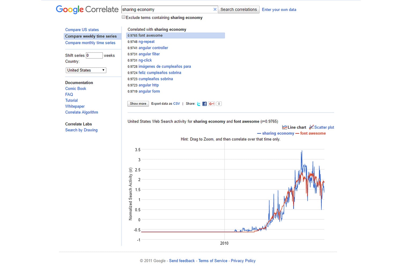Focus the Shift series weeks field
This screenshot has height=268, width=402.
[94, 55]
